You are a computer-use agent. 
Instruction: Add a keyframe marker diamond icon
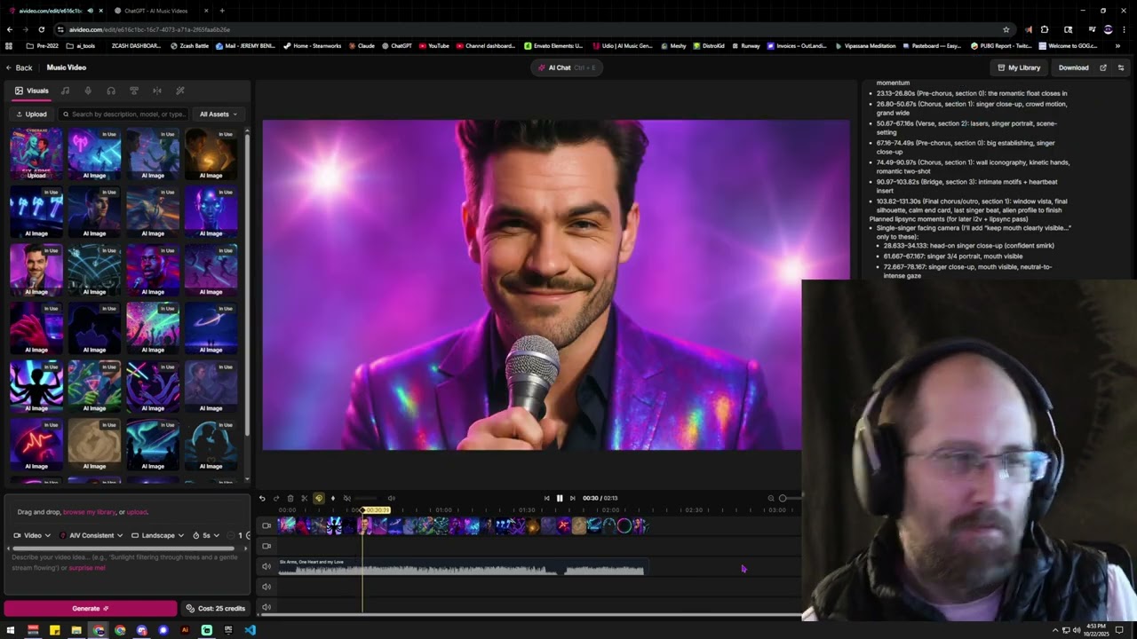pos(333,498)
